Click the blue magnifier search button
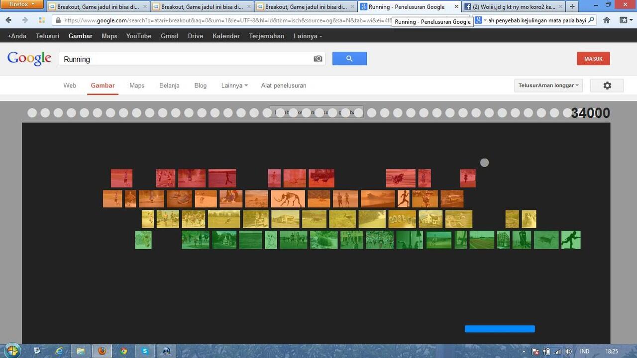This screenshot has height=358, width=637. coord(349,59)
